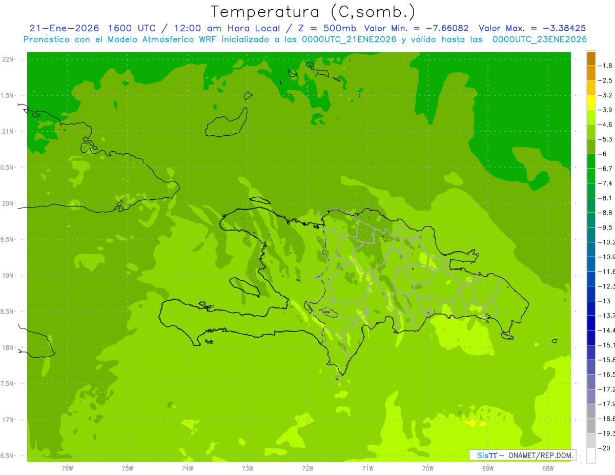The height and width of the screenshot is (475, 615).
Task: Pick the orange swatch between -1.8 and -2.5
Action: pos(591,73)
